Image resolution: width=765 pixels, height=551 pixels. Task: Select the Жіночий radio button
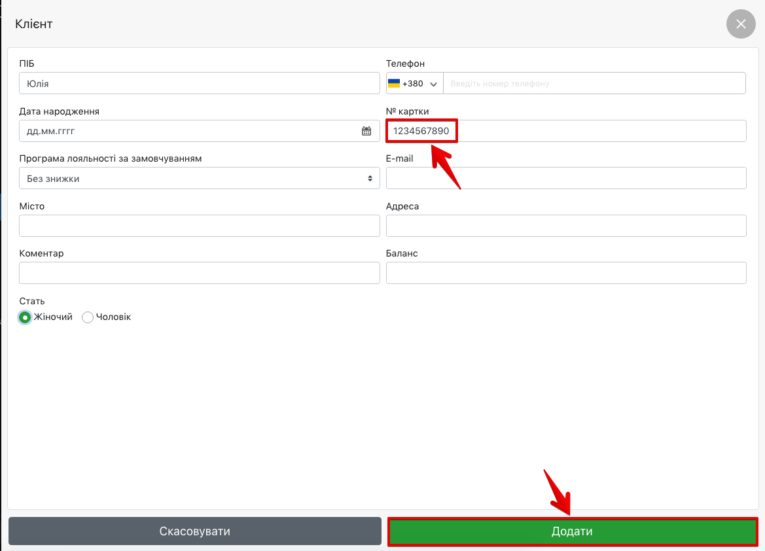point(25,317)
